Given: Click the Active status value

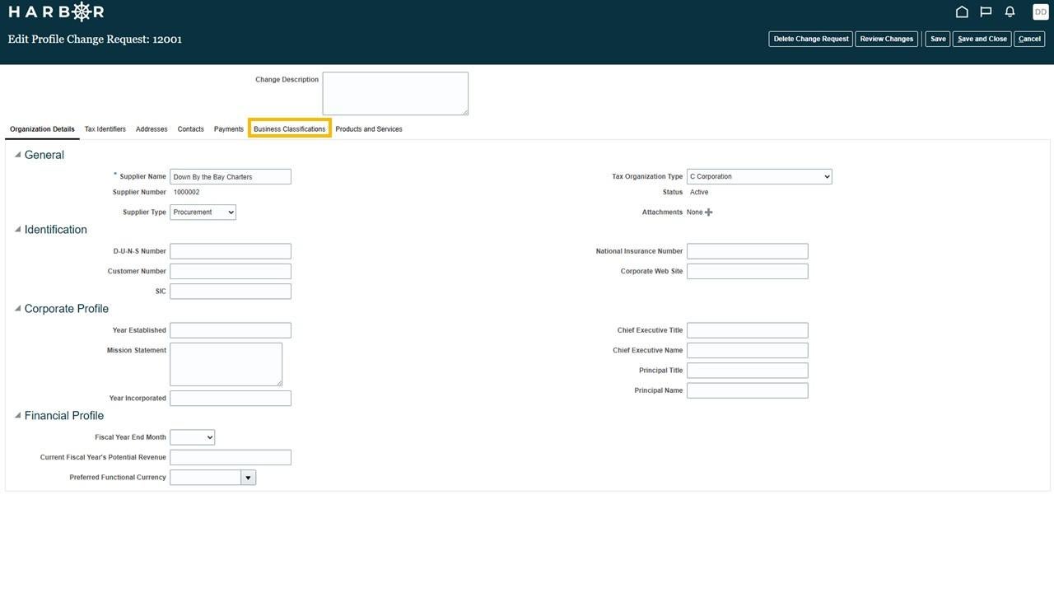Looking at the screenshot, I should click(x=699, y=192).
